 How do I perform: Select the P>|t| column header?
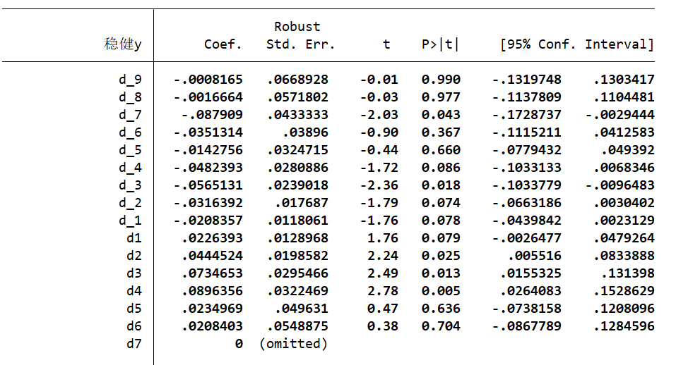(x=439, y=44)
